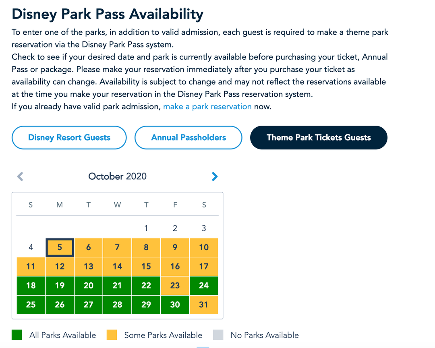The image size is (435, 348).
Task: Toggle the Theme Park Tickets Guests selection
Action: (x=319, y=137)
